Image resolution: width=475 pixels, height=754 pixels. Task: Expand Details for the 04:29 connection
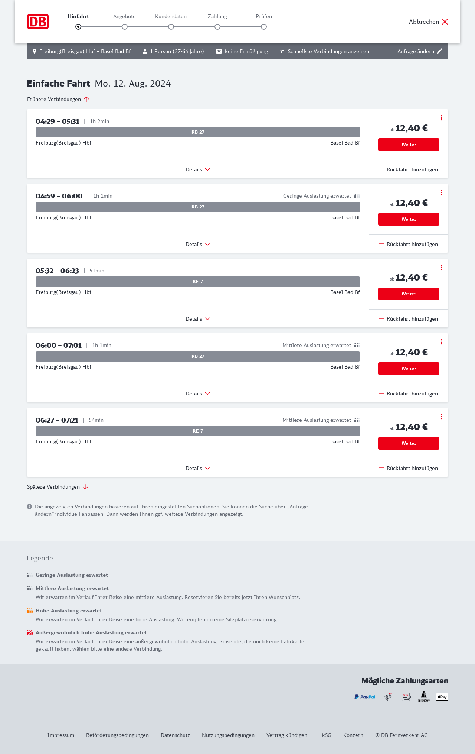click(x=198, y=169)
